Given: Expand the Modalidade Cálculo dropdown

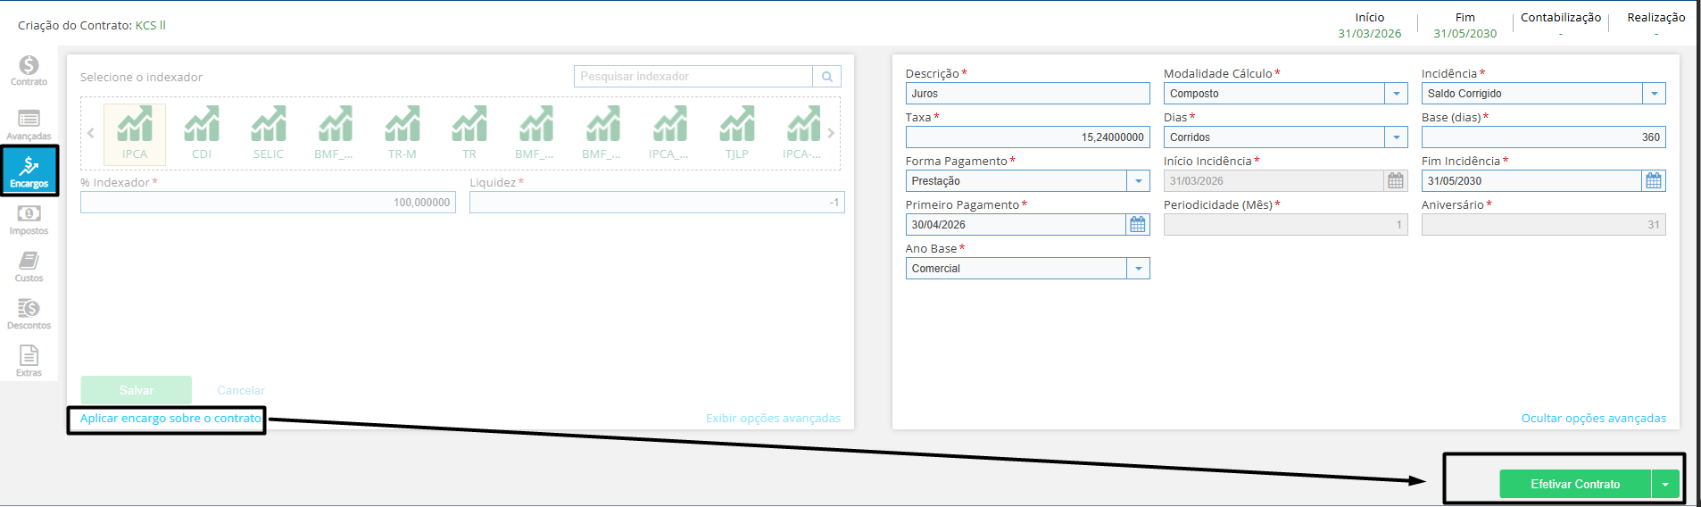Looking at the screenshot, I should (x=1397, y=94).
